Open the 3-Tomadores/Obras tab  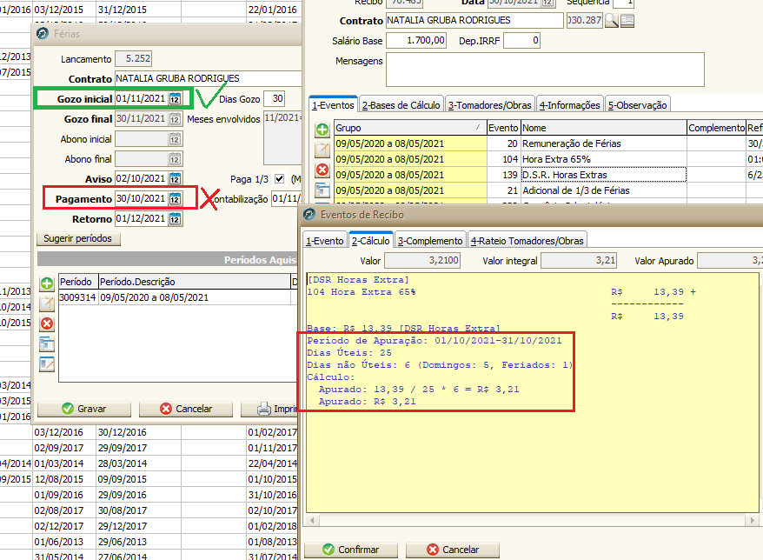(489, 105)
